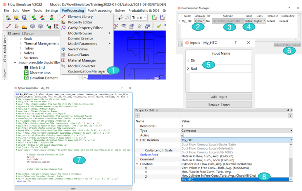Expand the Valves tree node
302x191 pixels.
pos(21,53)
